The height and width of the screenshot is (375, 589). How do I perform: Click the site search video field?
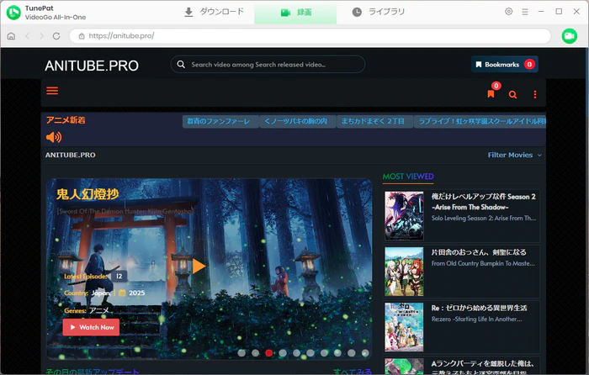(x=268, y=65)
